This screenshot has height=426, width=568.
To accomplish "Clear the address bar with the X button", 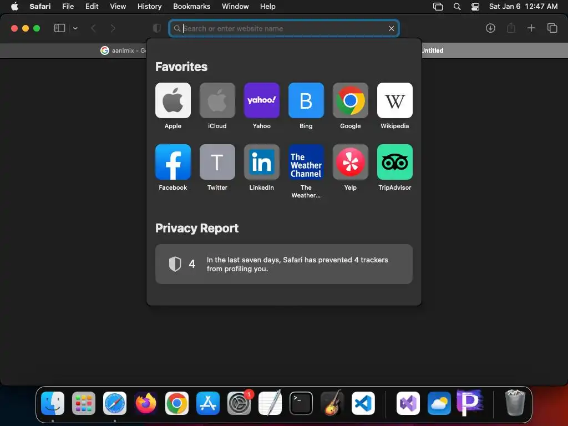I will point(391,28).
